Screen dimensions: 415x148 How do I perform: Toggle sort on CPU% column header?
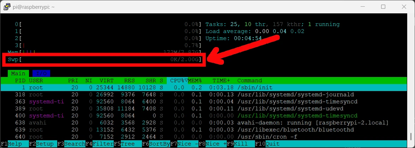point(177,81)
